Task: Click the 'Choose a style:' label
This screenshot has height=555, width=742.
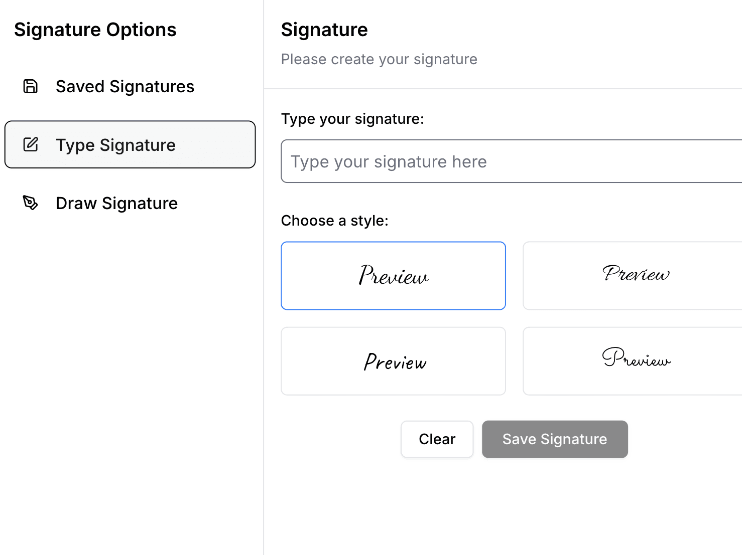Action: click(x=335, y=221)
